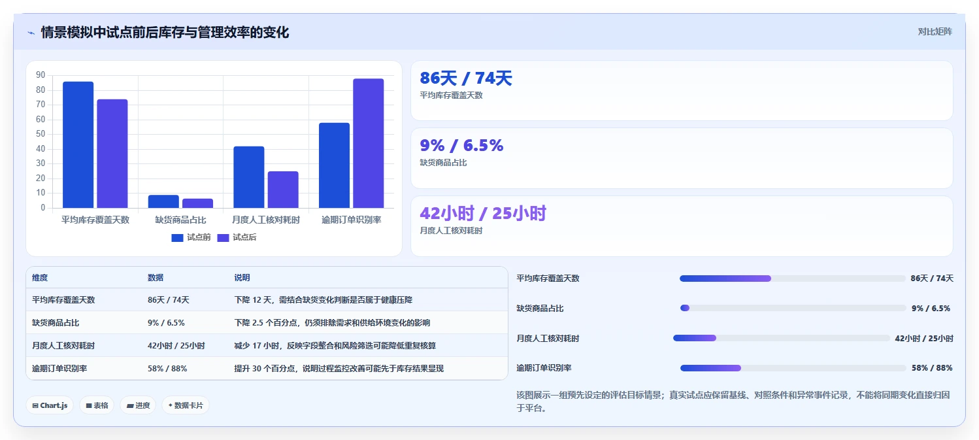Click the 试点前 bar for 月度人工核对耗时

click(249, 177)
